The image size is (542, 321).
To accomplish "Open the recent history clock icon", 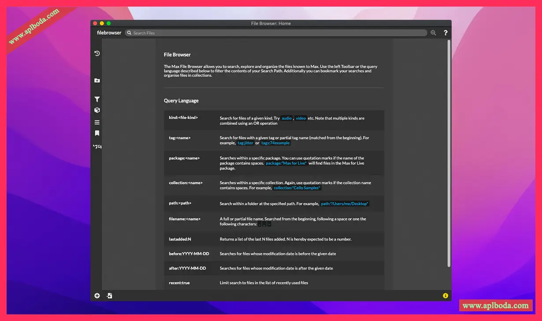I will tap(97, 53).
